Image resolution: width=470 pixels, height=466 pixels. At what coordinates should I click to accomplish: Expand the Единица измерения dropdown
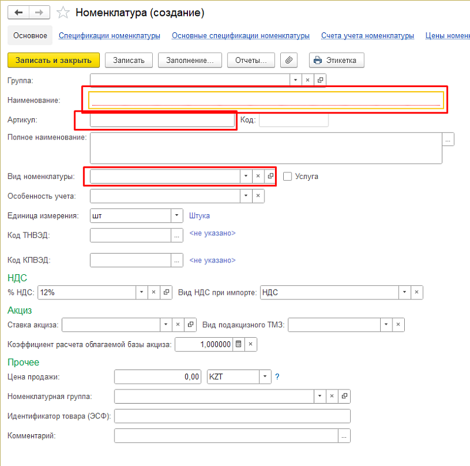[177, 216]
